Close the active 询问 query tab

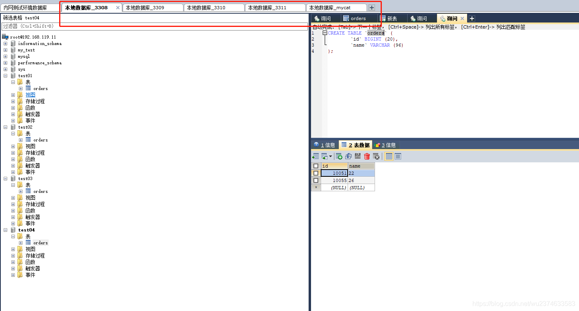click(462, 18)
